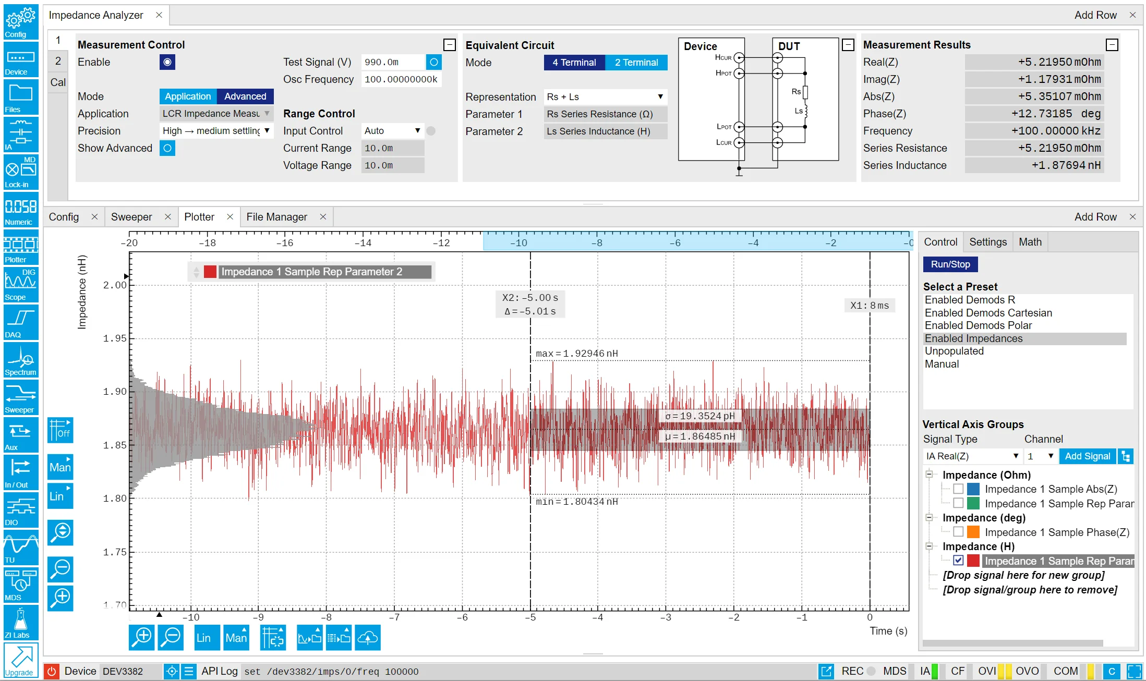
Task: Click red legend swatch for Impedance 1
Action: pos(210,272)
